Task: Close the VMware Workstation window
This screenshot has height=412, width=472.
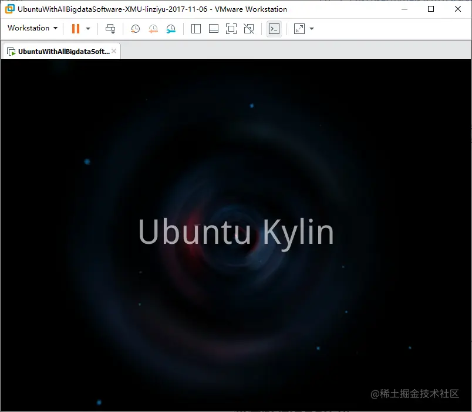Action: pos(457,9)
